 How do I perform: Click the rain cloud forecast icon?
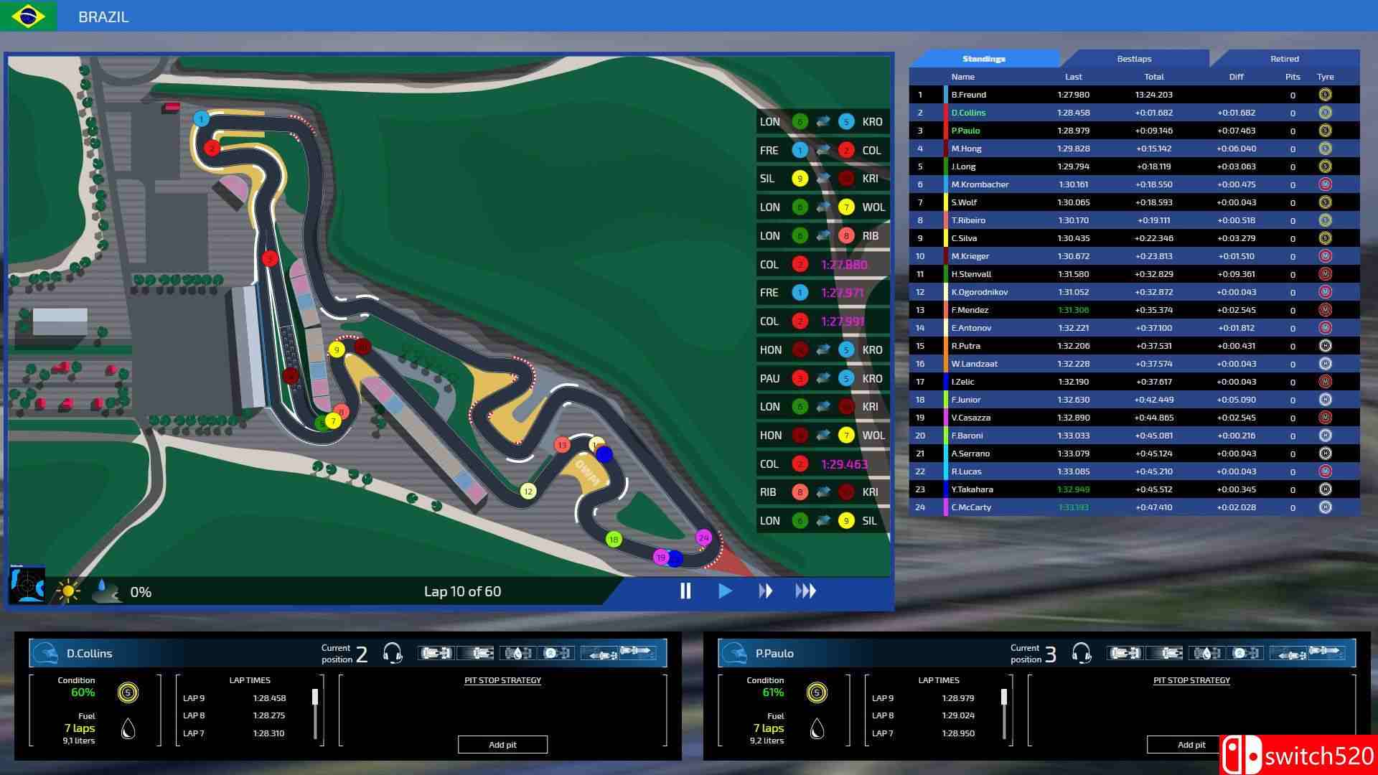click(106, 591)
